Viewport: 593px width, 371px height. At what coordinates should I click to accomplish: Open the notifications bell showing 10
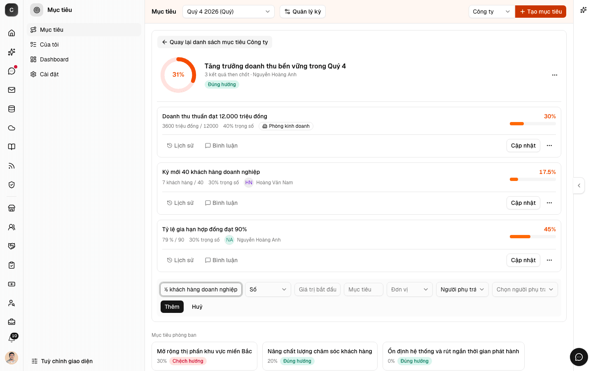point(12,339)
